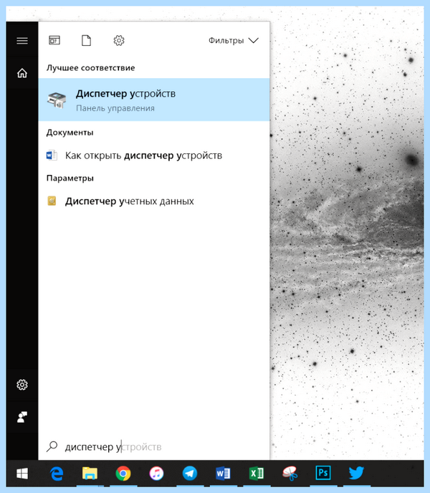Open Settings gear in the left sidebar
This screenshot has height=493, width=430.
tap(22, 385)
